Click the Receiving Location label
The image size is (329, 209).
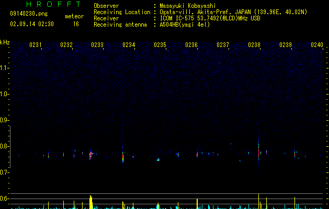(x=122, y=12)
